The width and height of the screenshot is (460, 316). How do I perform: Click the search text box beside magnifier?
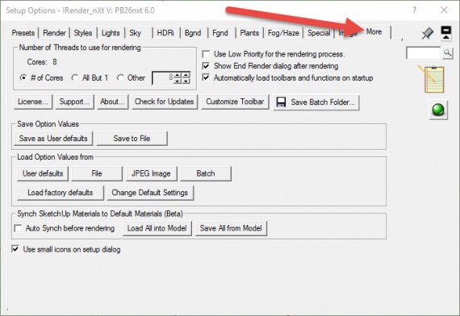click(x=424, y=53)
